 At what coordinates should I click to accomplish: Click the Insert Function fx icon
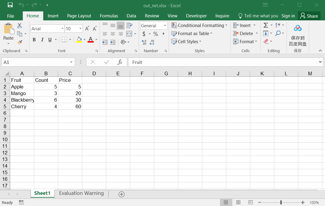[120, 62]
